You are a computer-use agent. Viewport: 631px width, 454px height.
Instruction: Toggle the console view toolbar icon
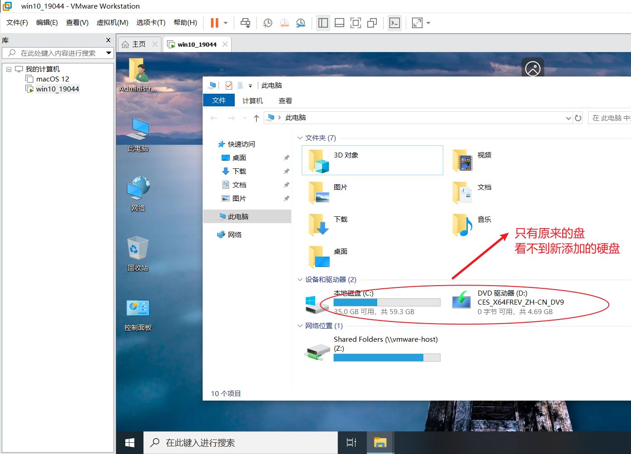394,23
